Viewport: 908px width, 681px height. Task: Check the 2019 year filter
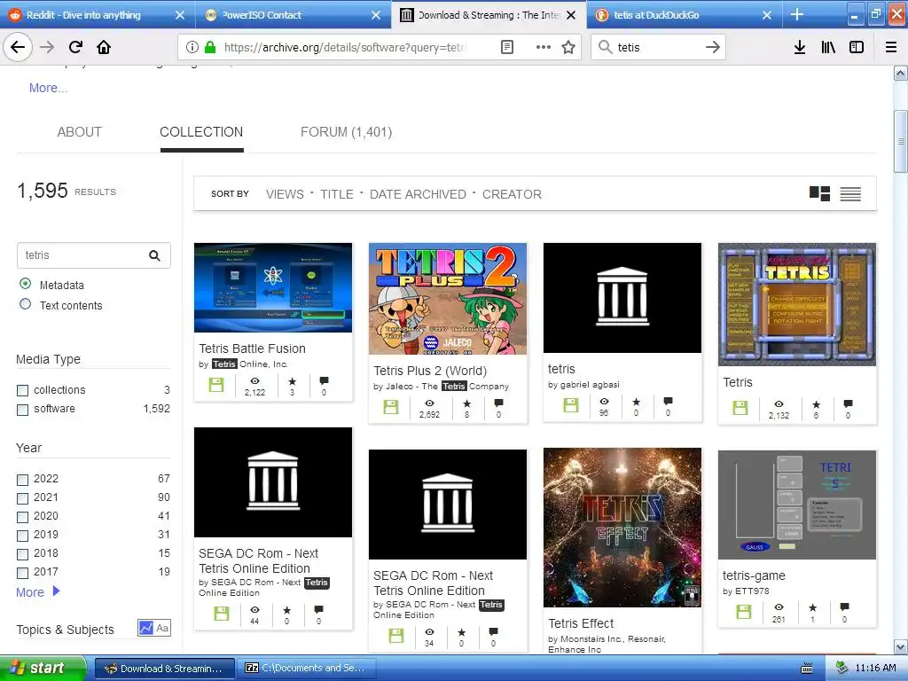(22, 535)
